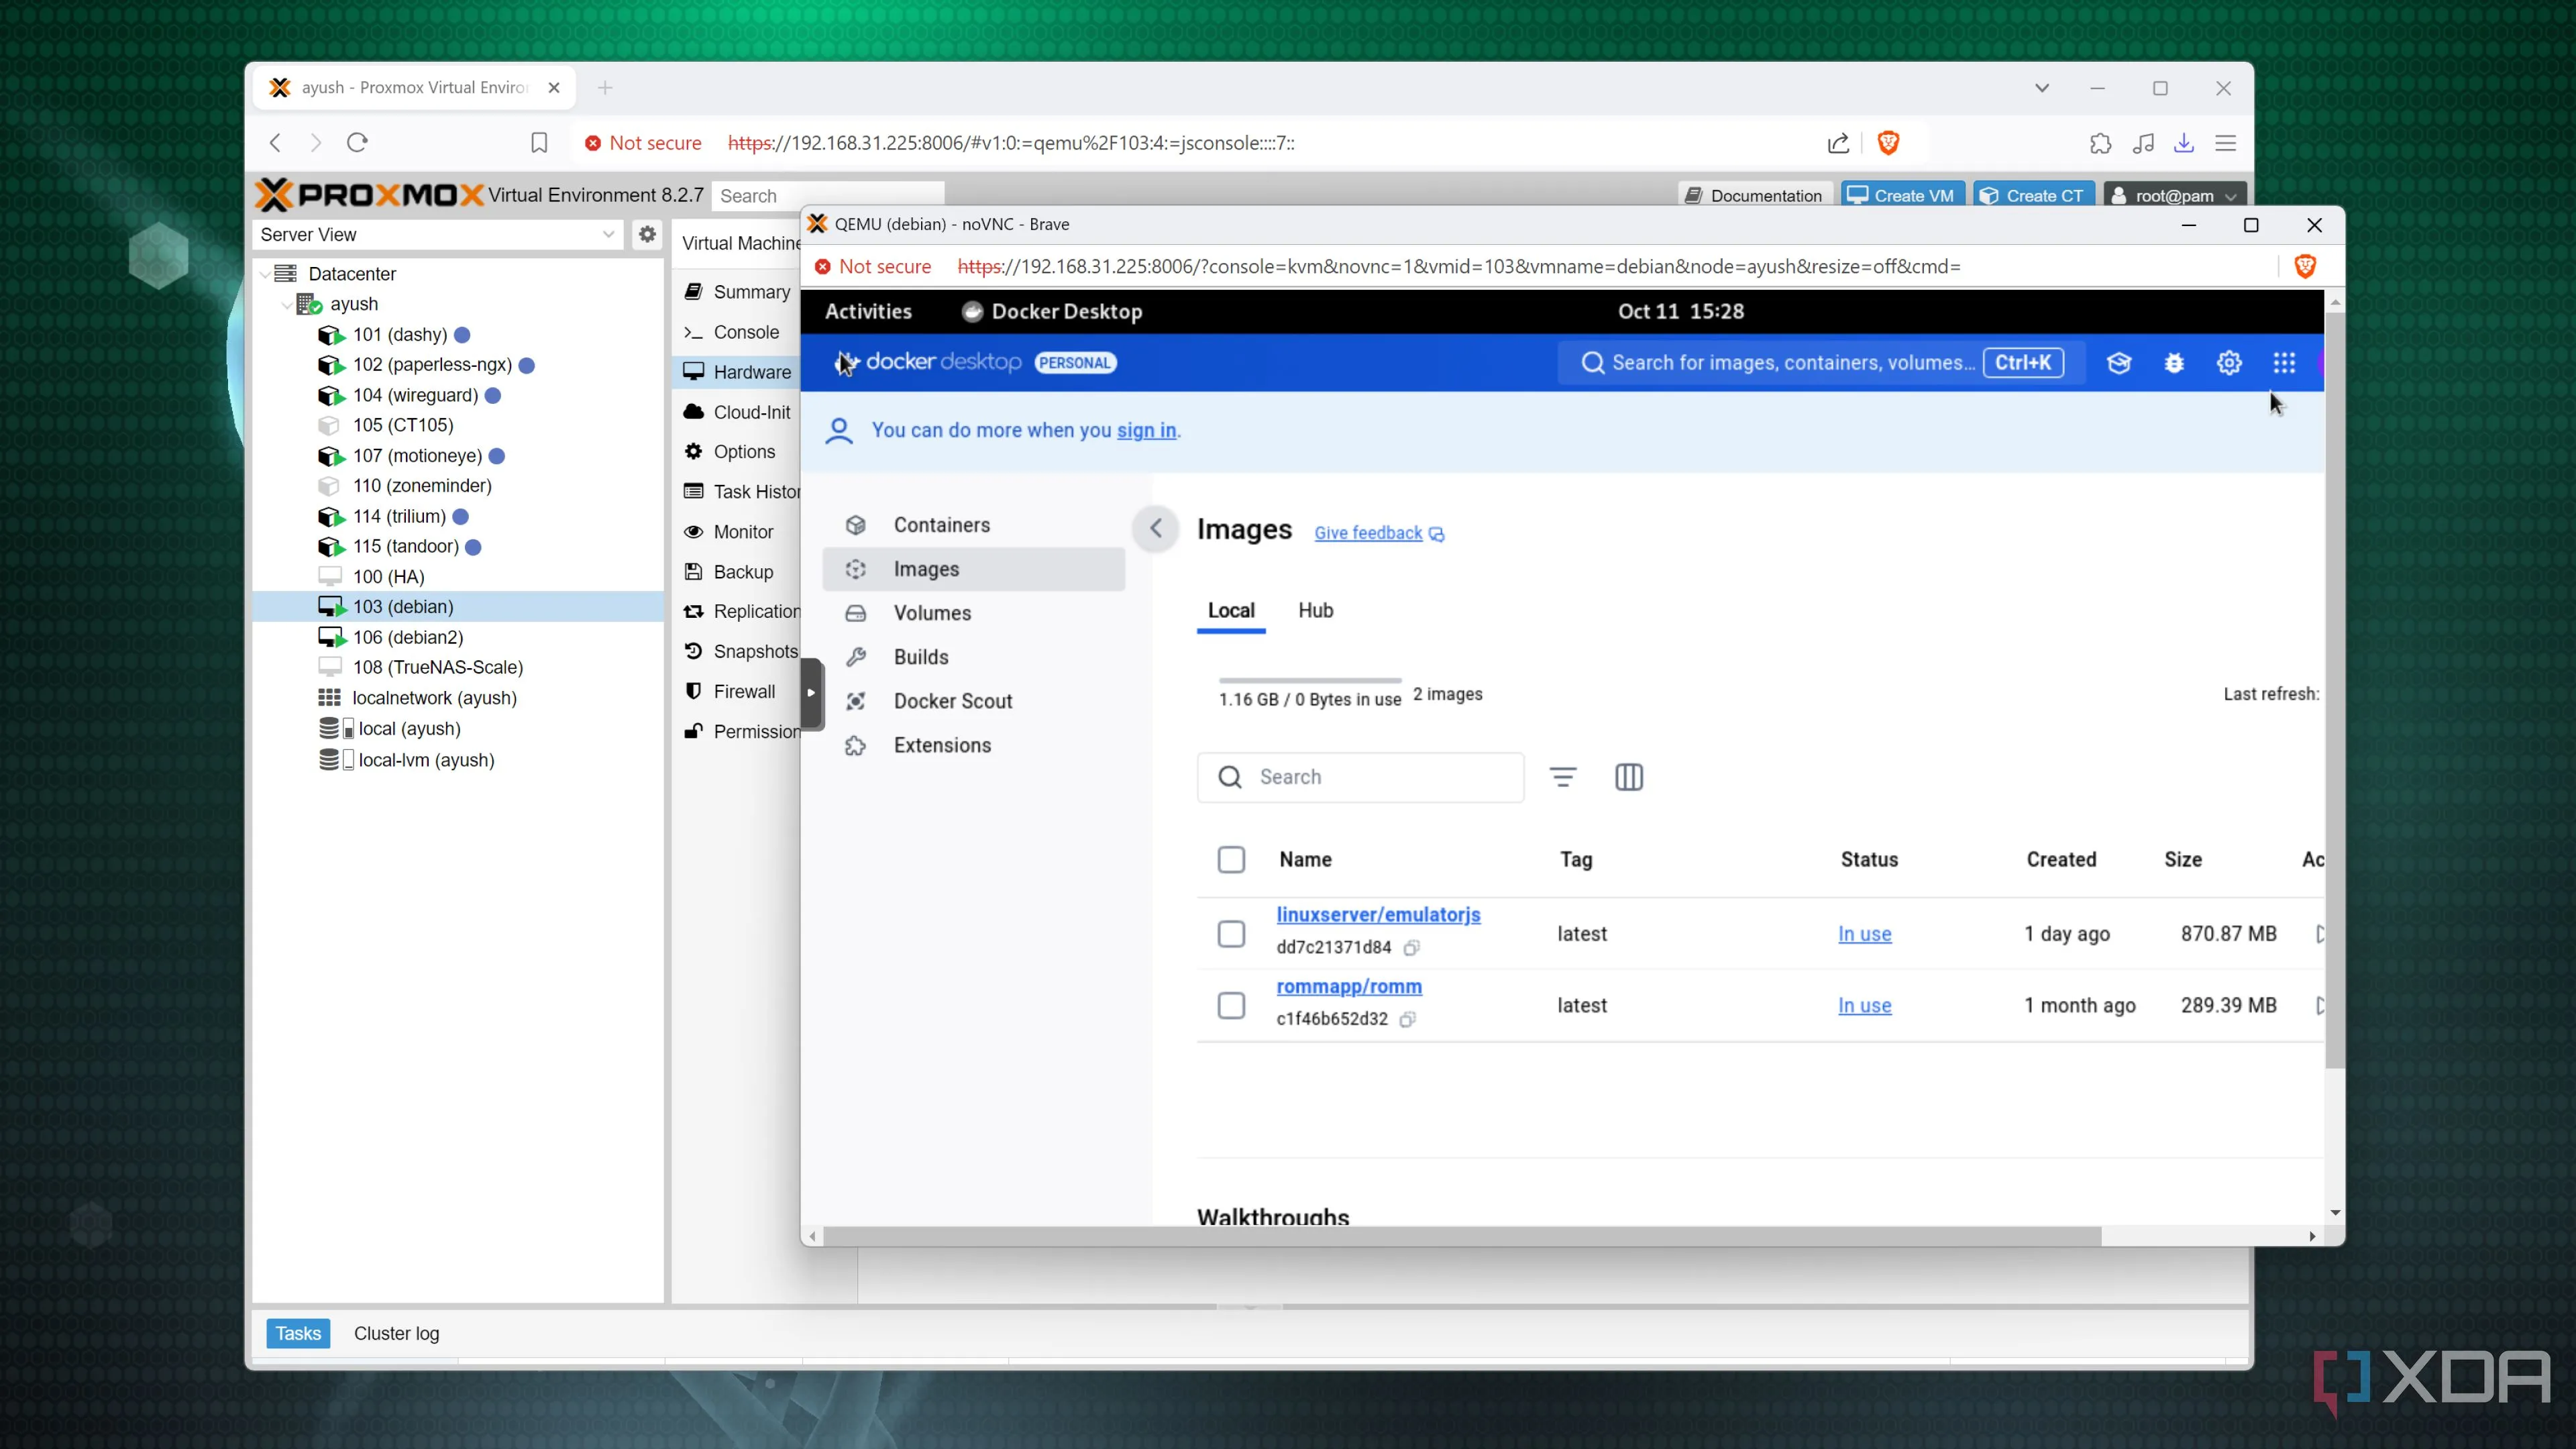Click the share icon in Brave address bar

pyautogui.click(x=1838, y=143)
